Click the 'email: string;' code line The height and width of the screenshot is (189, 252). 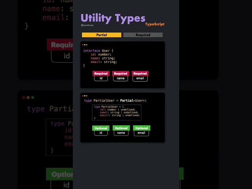tap(104, 62)
